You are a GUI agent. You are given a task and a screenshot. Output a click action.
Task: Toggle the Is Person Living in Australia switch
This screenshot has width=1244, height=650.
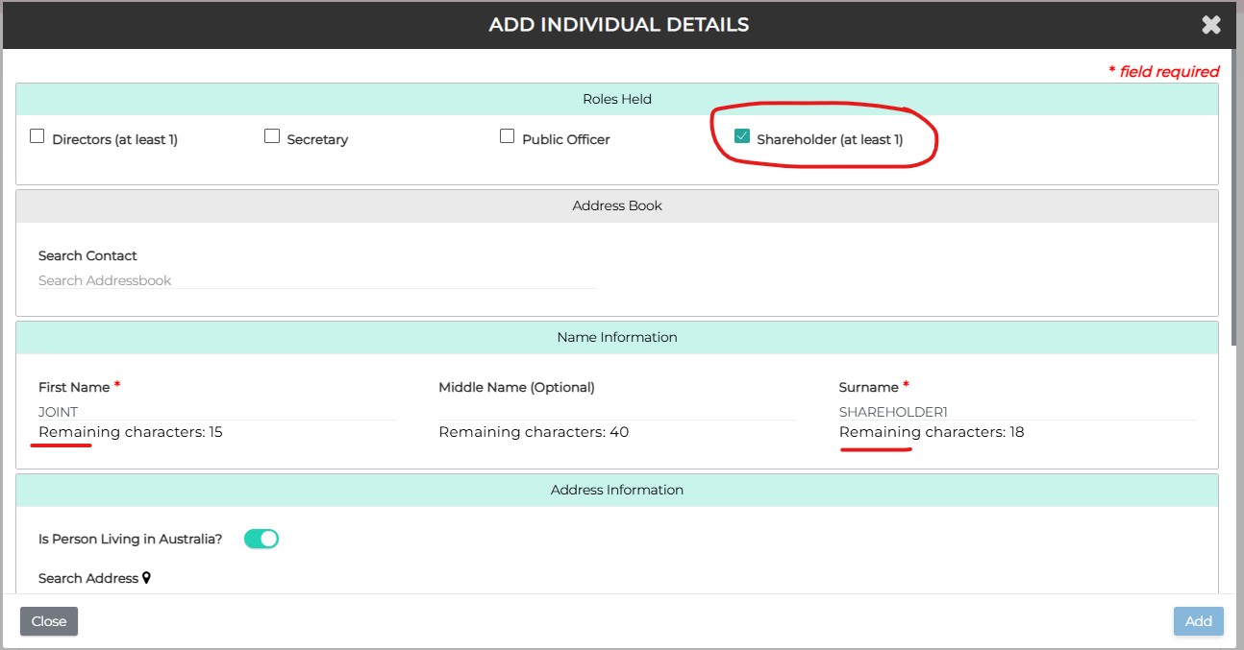[x=261, y=539]
